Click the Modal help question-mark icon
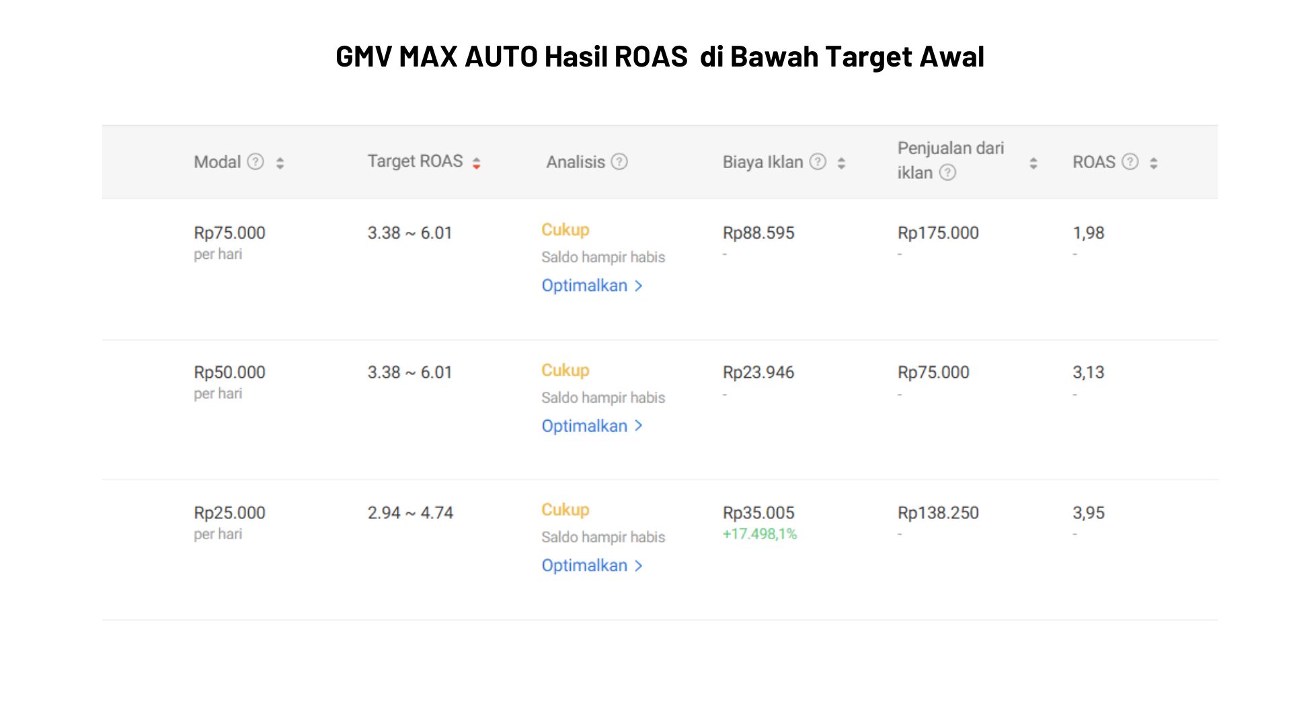The image size is (1291, 726). (256, 162)
